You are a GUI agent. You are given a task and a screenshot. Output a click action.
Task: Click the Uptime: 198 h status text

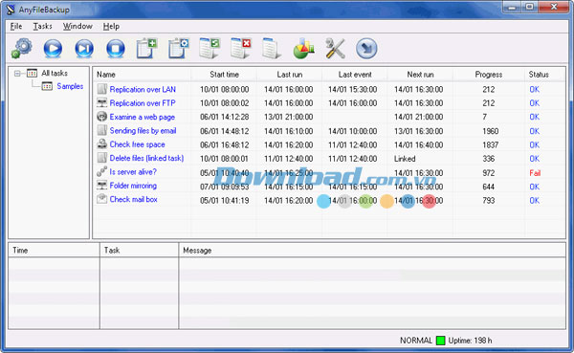tap(470, 341)
